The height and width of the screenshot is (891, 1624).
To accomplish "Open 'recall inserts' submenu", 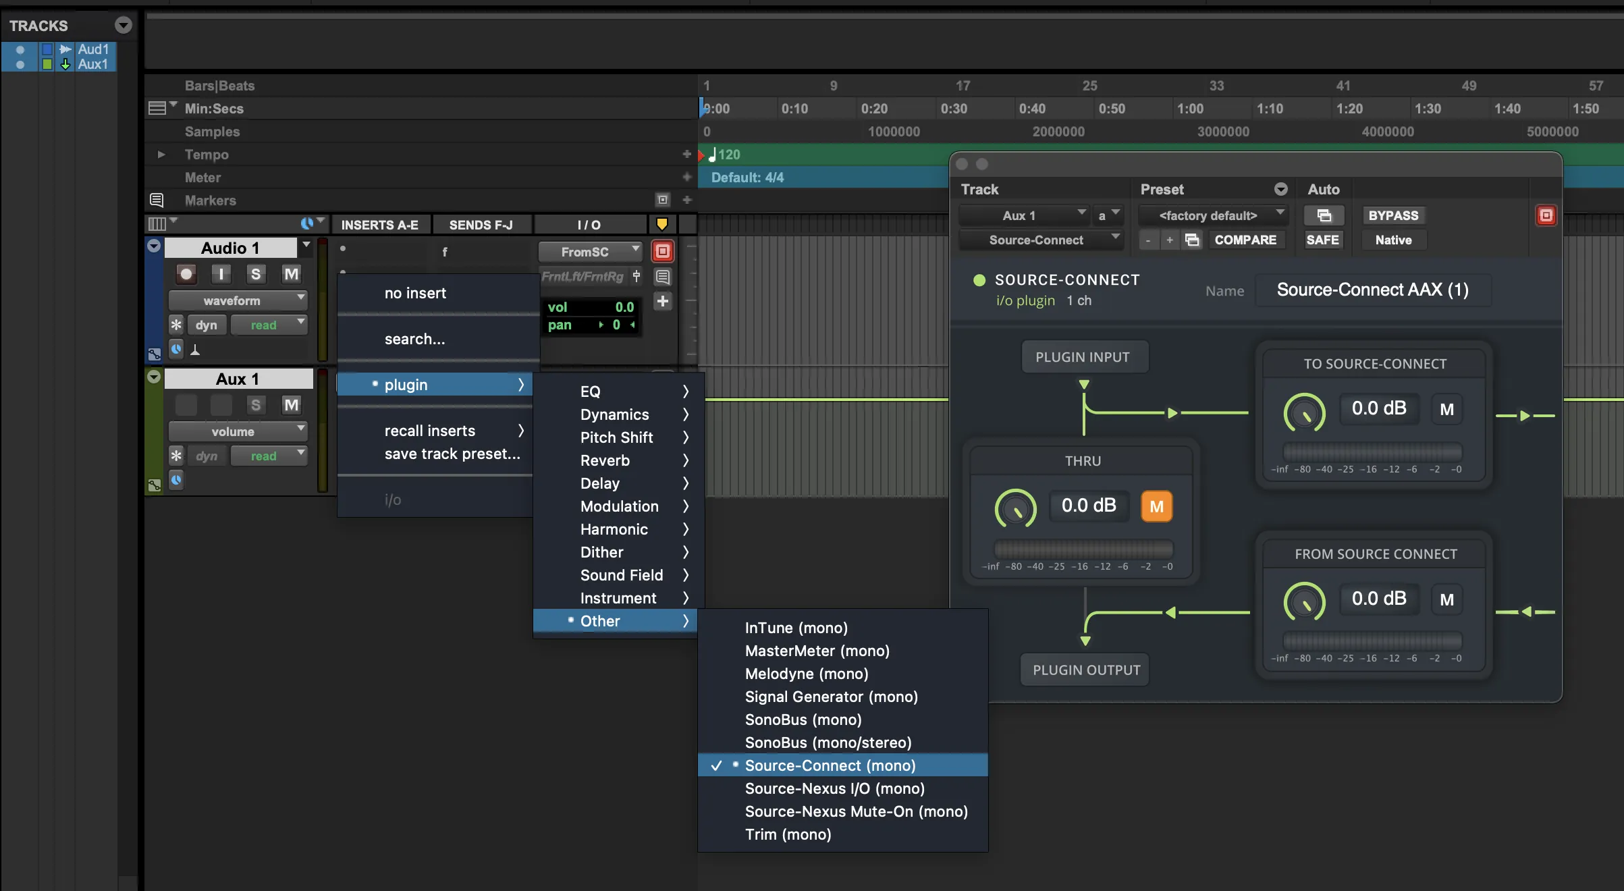I will (x=435, y=431).
